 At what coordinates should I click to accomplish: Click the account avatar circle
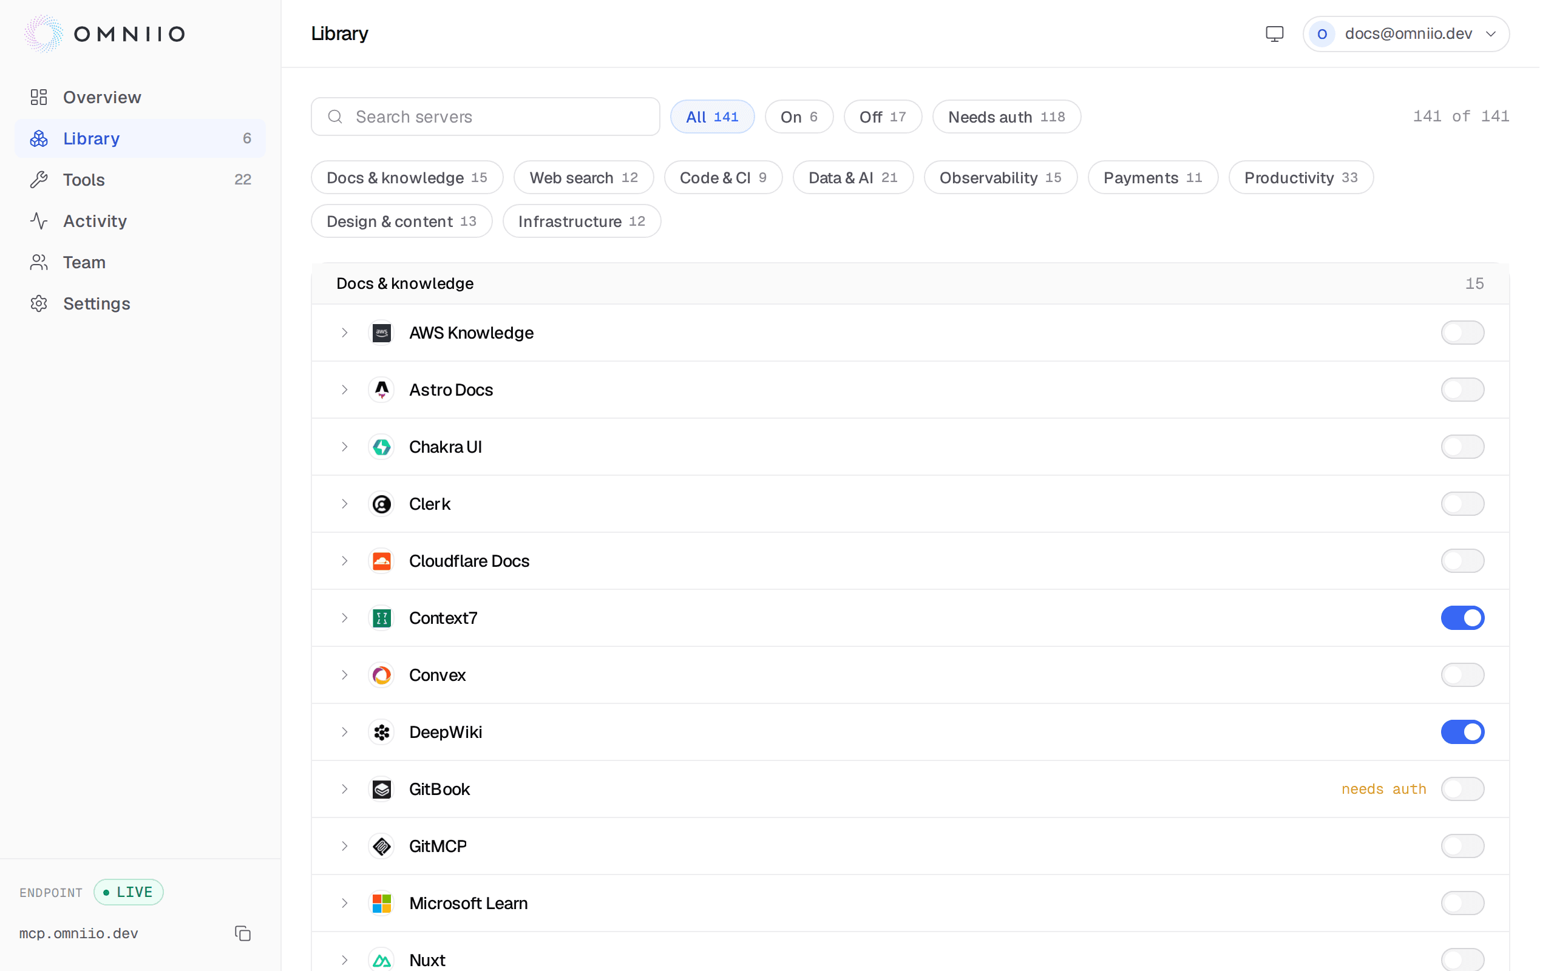[x=1322, y=33]
